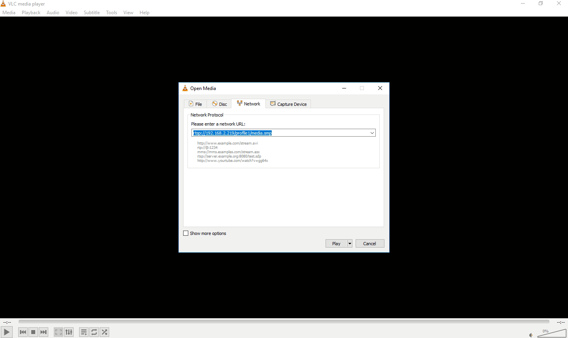The width and height of the screenshot is (568, 338).
Task: Restore down the VLC main window
Action: click(541, 4)
